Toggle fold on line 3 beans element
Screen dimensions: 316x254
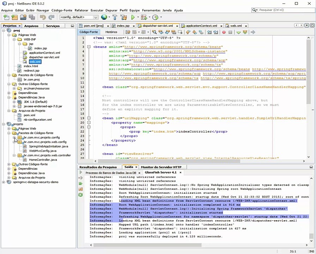tap(89, 47)
